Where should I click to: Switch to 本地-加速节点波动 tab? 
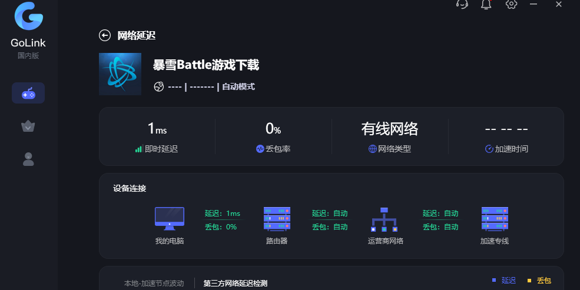(x=154, y=284)
